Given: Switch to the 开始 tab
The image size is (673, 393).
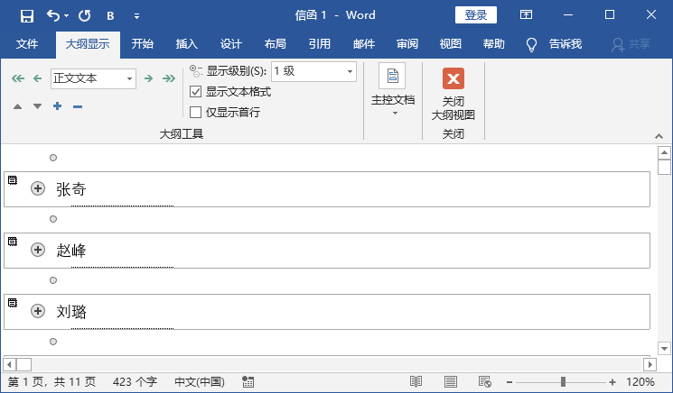Looking at the screenshot, I should 143,44.
